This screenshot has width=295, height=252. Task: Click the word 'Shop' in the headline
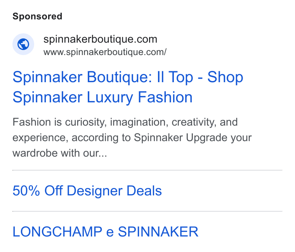[225, 77]
